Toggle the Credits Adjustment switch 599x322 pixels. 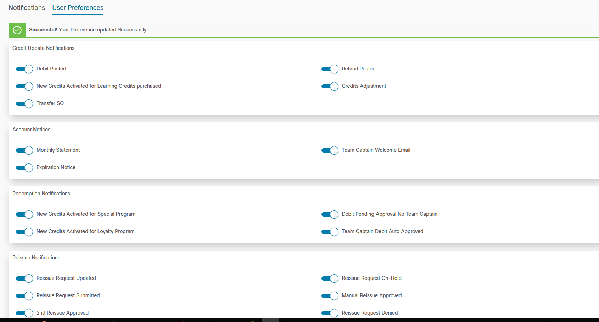(x=330, y=86)
